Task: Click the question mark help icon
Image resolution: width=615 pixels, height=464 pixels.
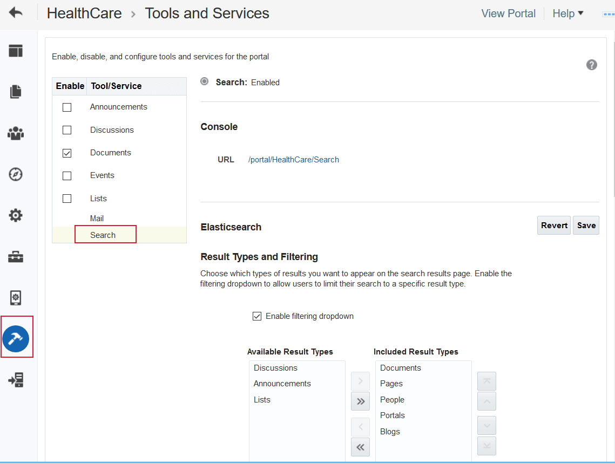Action: point(591,65)
